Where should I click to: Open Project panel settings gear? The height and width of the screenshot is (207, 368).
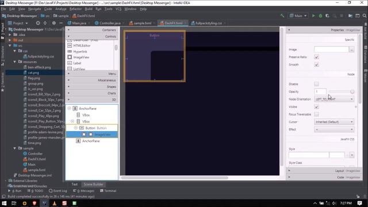53,23
